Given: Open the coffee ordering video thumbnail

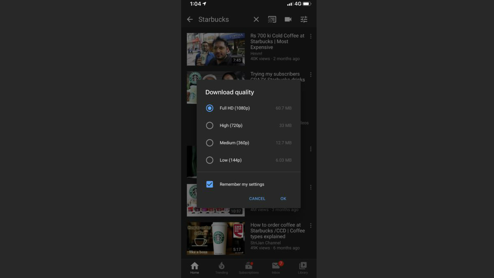Looking at the screenshot, I should (x=215, y=238).
